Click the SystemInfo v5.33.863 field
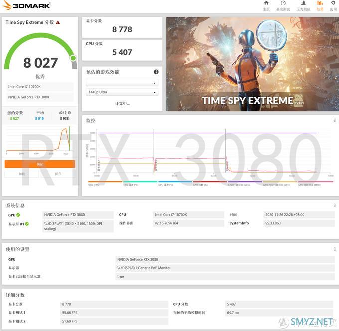 299,223
